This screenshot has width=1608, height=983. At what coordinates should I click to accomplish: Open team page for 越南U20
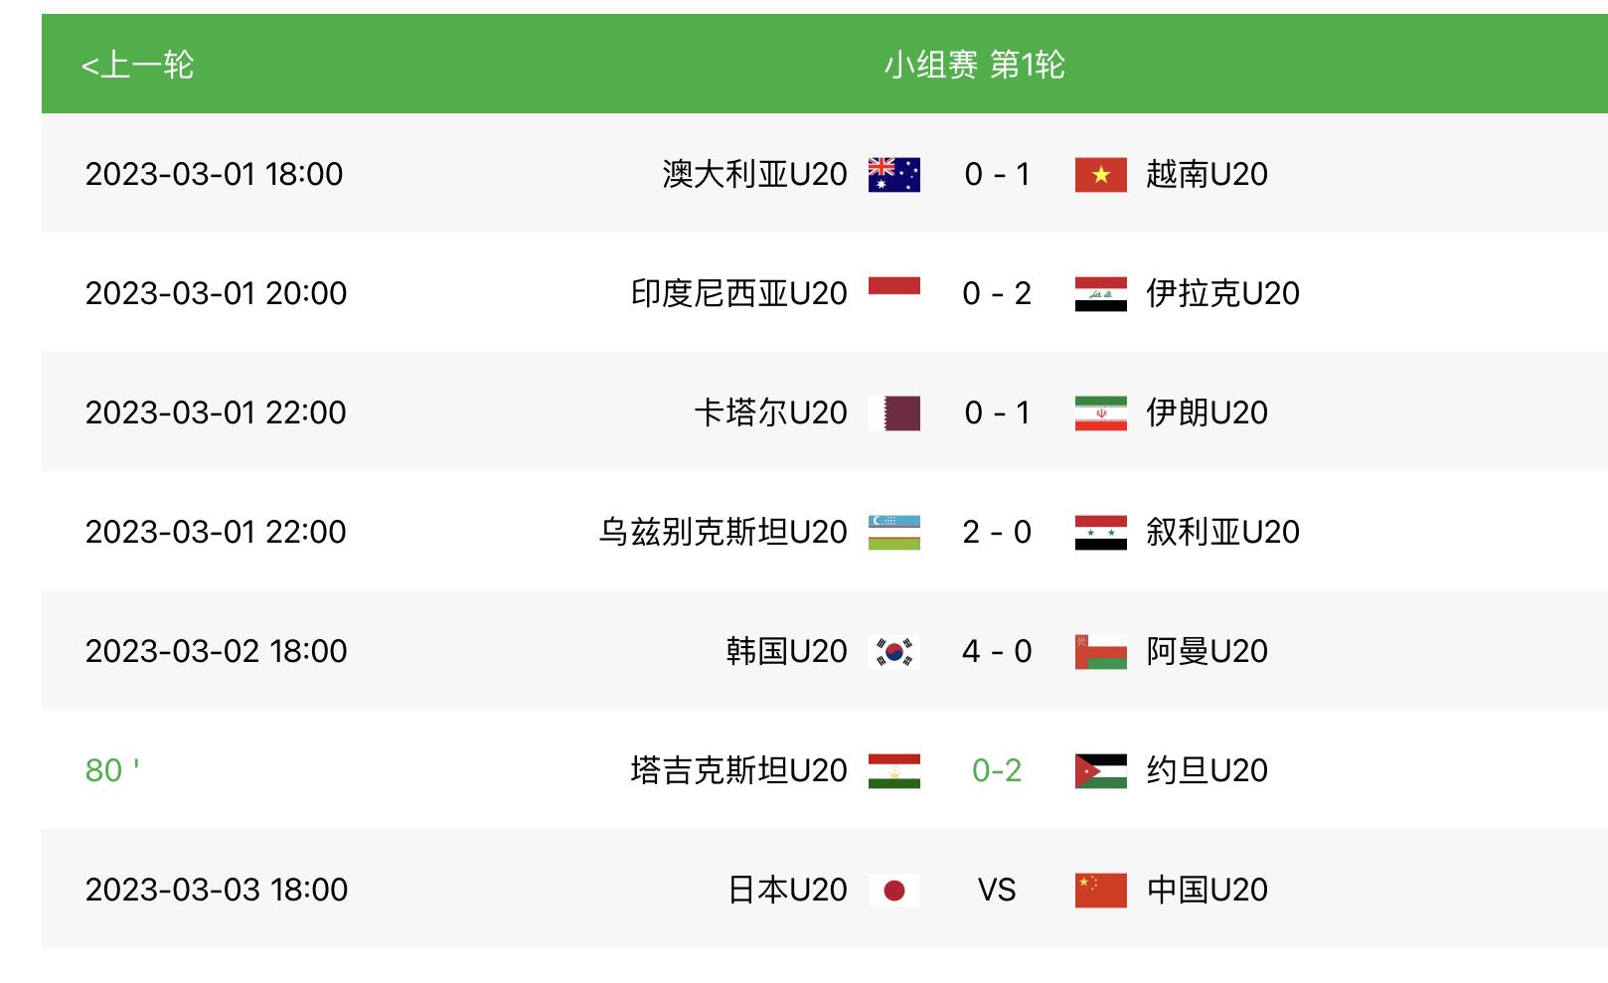(1206, 175)
